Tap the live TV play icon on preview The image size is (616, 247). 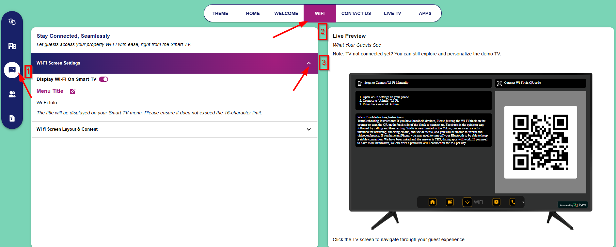(497, 202)
